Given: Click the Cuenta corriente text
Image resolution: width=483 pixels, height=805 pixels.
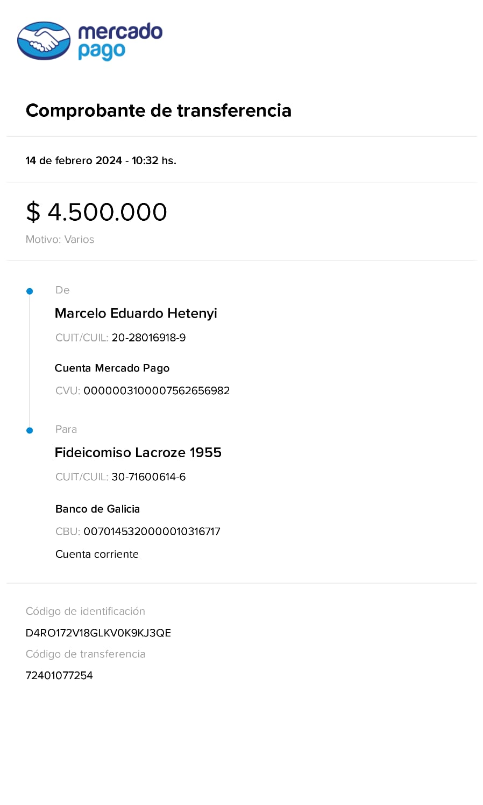Looking at the screenshot, I should pos(97,554).
